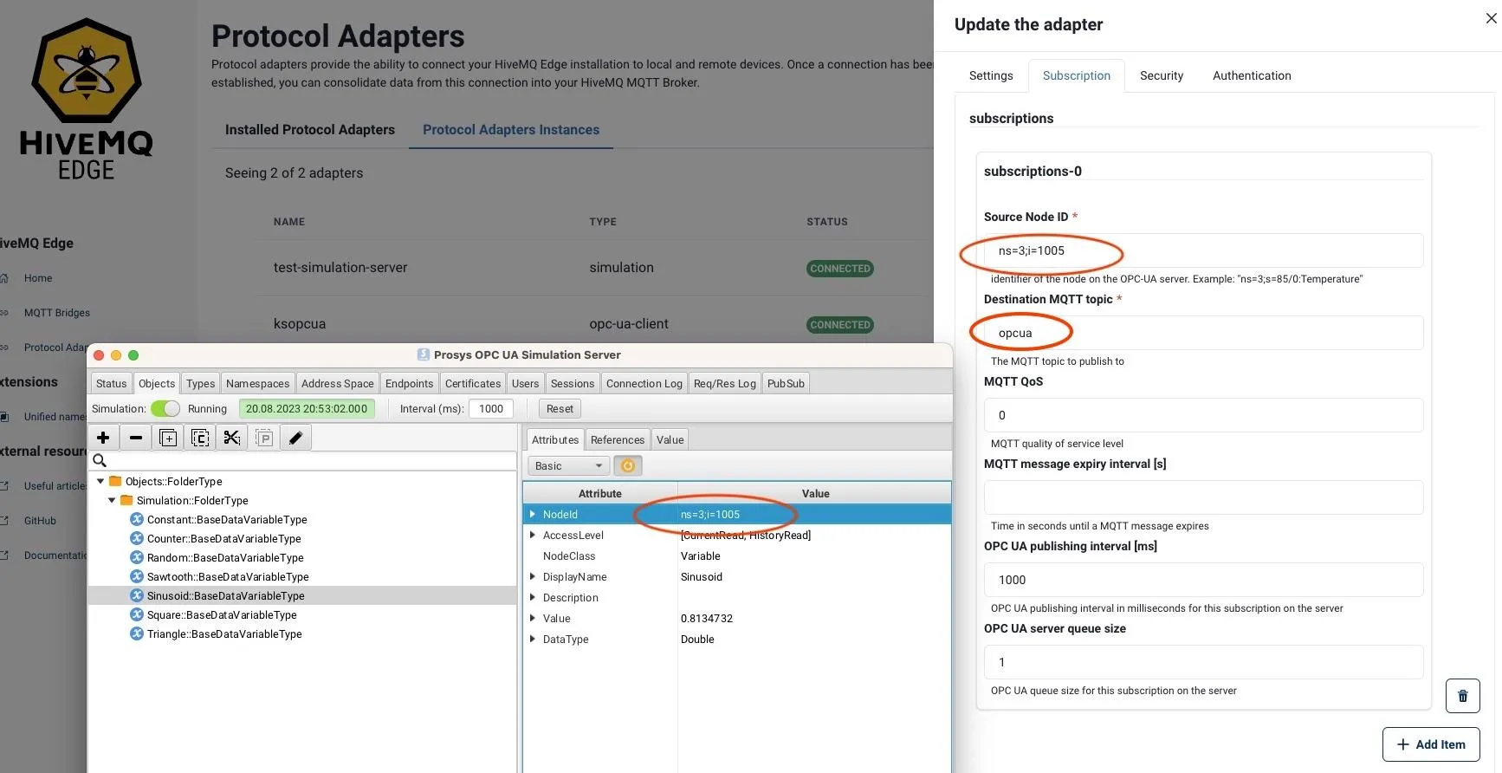Open the Installed Protocol Adapters tab
The width and height of the screenshot is (1502, 773).
(310, 129)
